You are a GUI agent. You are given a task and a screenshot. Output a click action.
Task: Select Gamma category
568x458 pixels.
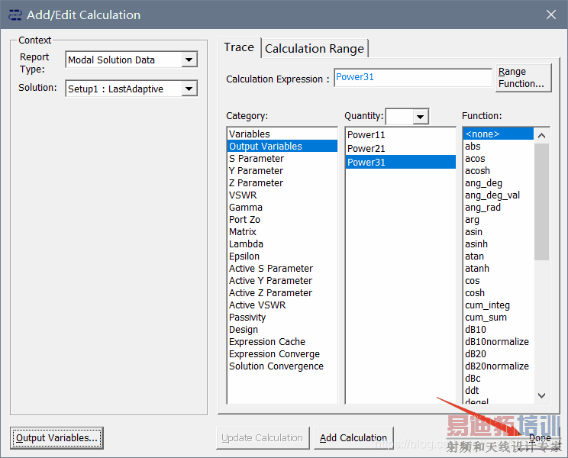pos(282,208)
